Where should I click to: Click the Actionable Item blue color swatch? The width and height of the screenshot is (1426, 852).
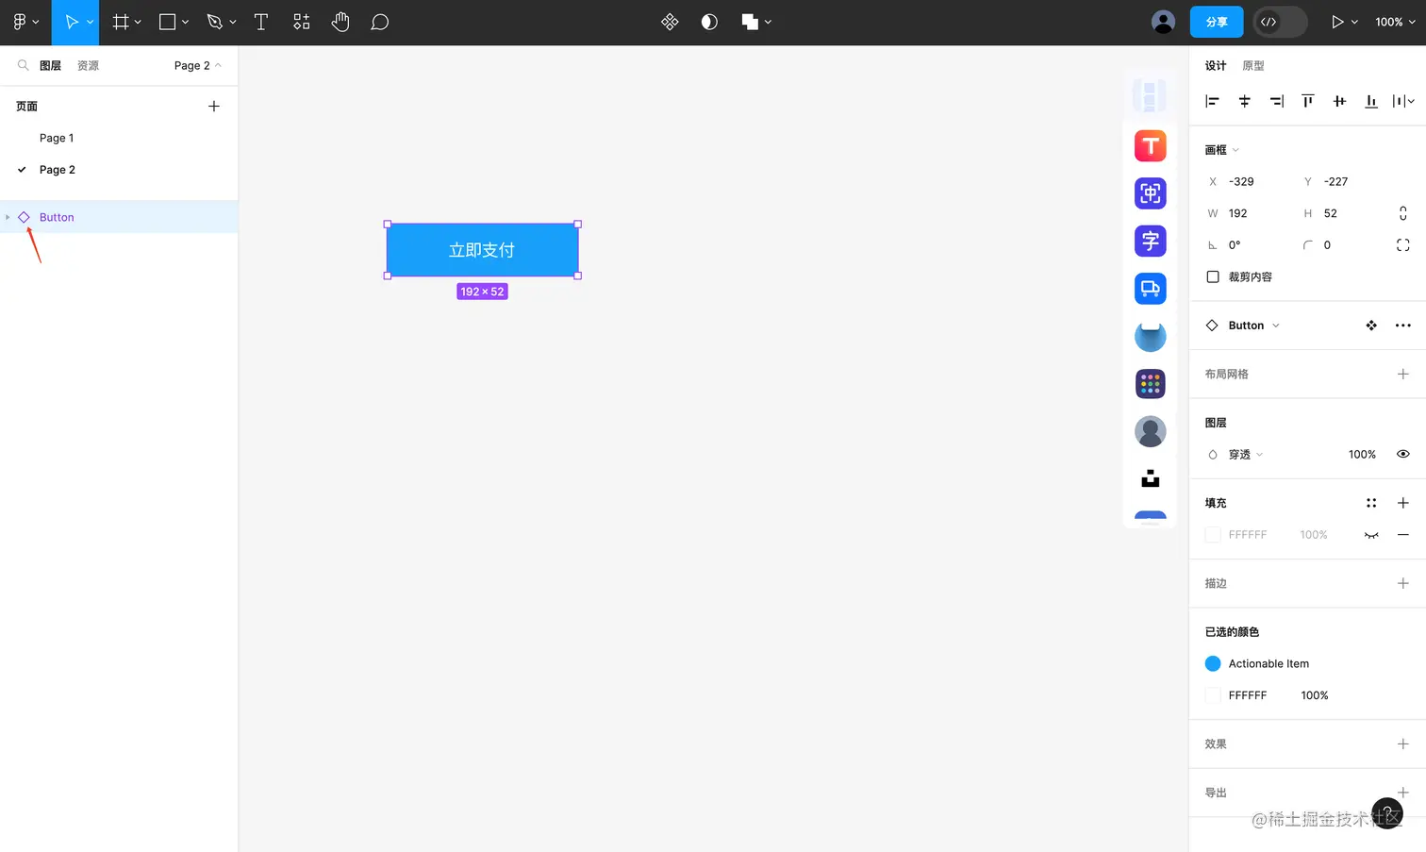pyautogui.click(x=1213, y=663)
